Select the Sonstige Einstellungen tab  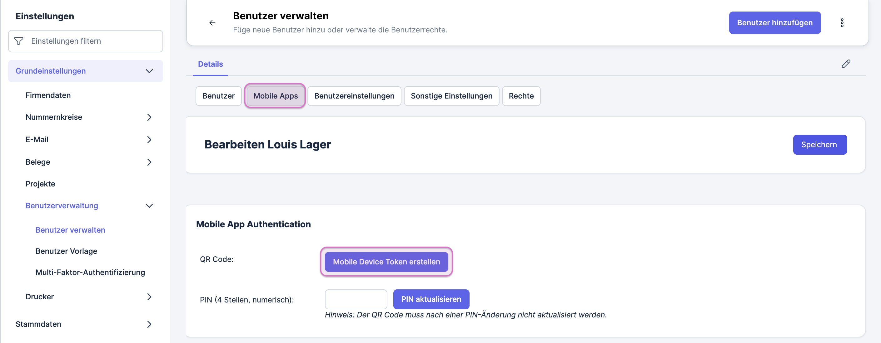click(451, 96)
